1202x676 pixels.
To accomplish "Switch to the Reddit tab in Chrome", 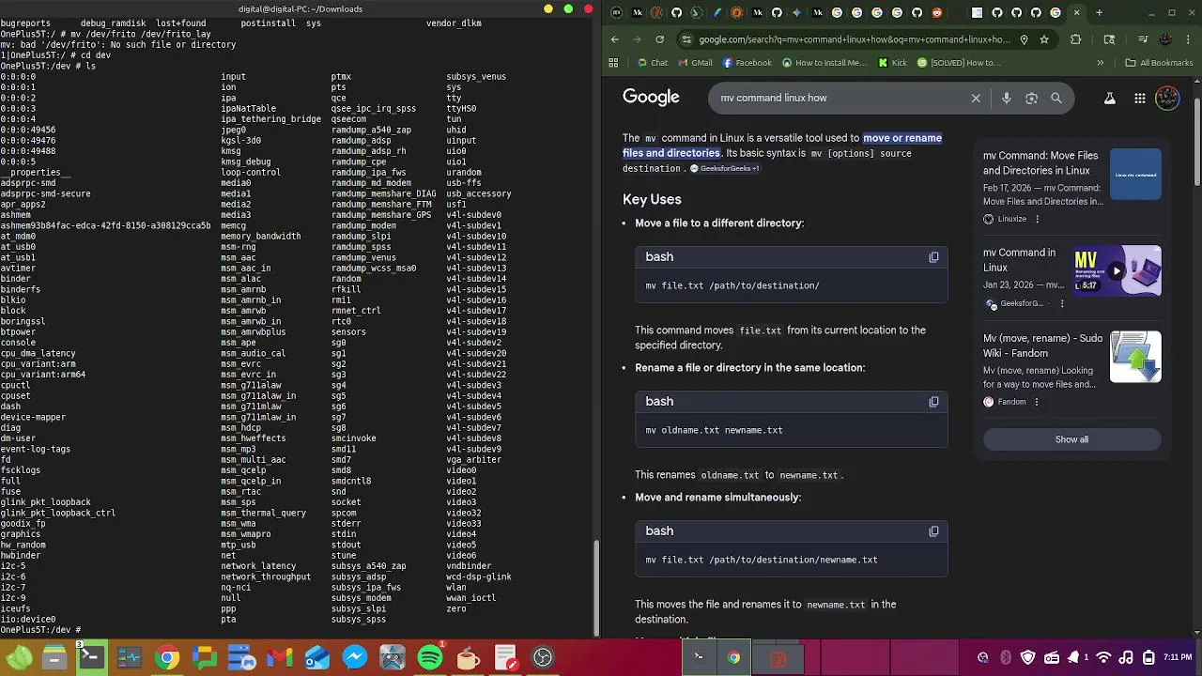I will pos(937,13).
